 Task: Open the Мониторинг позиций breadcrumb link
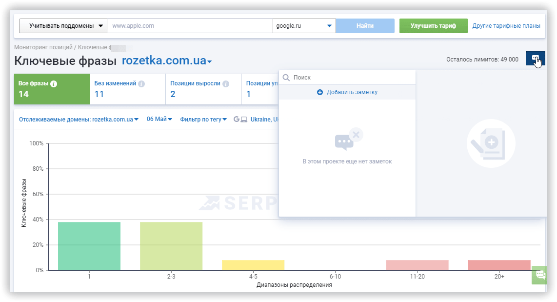coord(43,47)
